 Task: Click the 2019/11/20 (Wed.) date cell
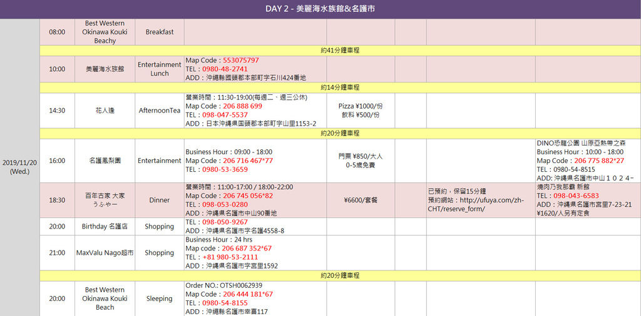point(19,167)
